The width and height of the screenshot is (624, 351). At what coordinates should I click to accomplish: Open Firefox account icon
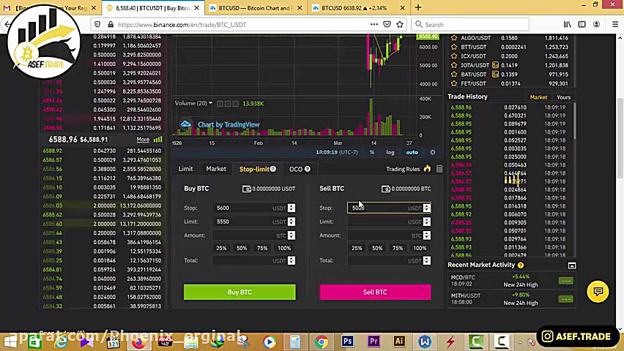coord(596,24)
